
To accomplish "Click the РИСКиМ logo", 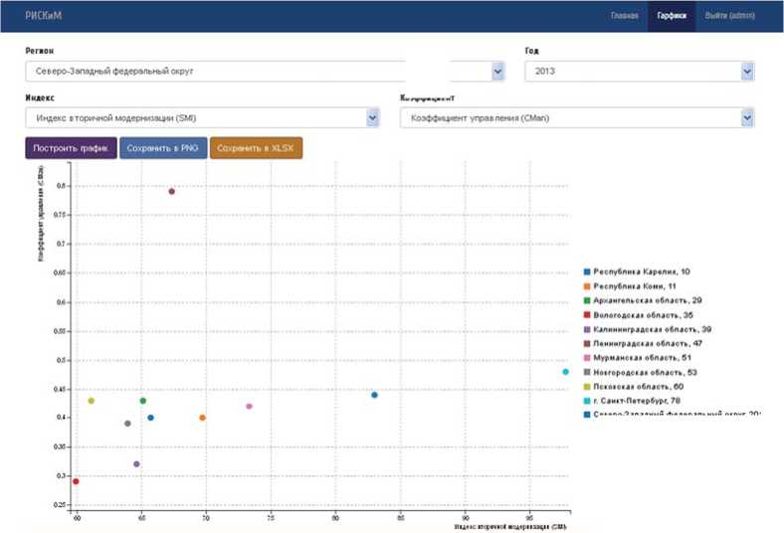I will [x=44, y=16].
